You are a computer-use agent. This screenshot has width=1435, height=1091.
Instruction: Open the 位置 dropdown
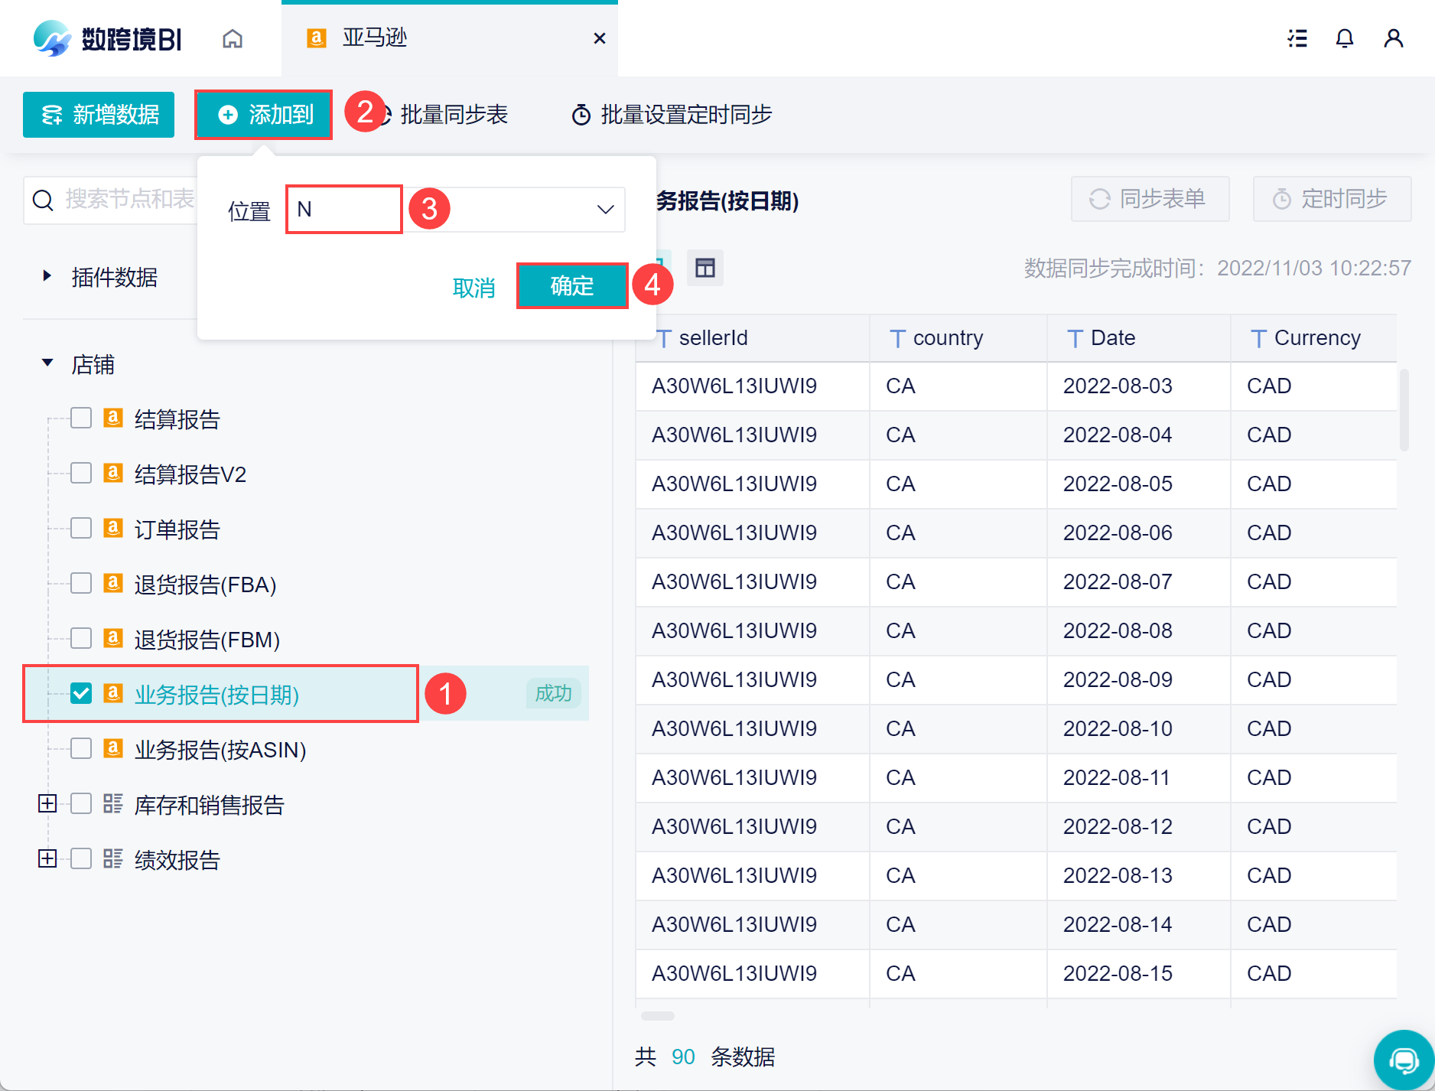(x=456, y=210)
